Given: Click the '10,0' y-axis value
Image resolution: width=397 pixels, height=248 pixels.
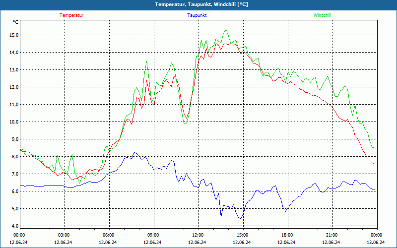Looking at the screenshot, I should [14, 122].
